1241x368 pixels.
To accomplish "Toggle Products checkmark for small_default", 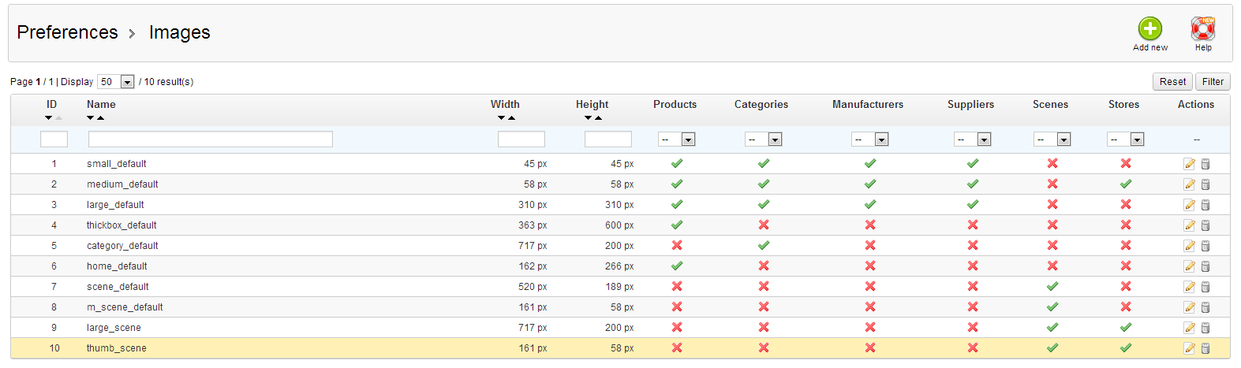I will (x=676, y=163).
